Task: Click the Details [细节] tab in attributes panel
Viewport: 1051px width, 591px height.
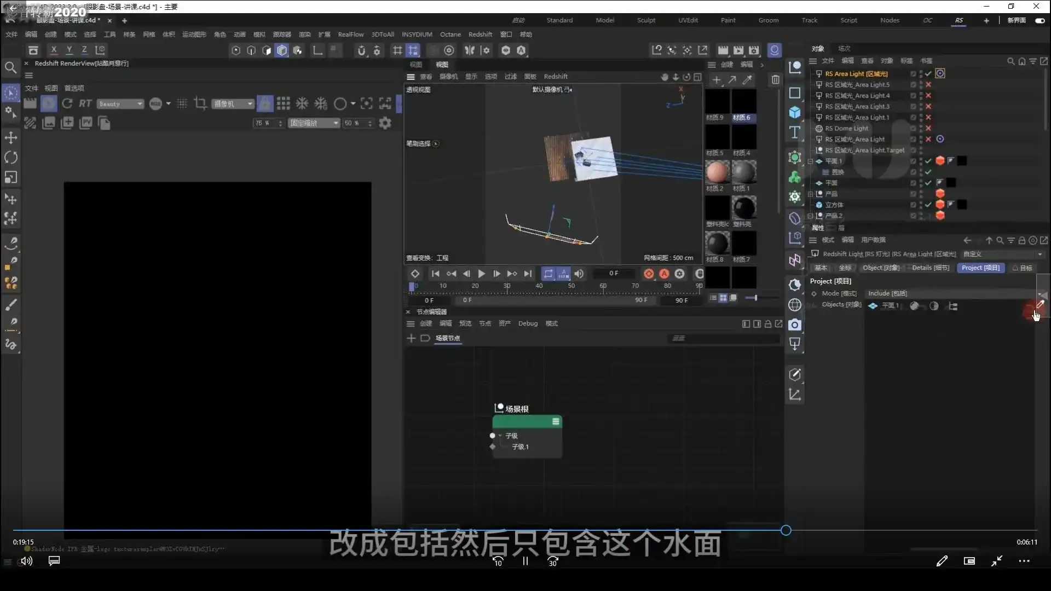Action: [x=930, y=268]
